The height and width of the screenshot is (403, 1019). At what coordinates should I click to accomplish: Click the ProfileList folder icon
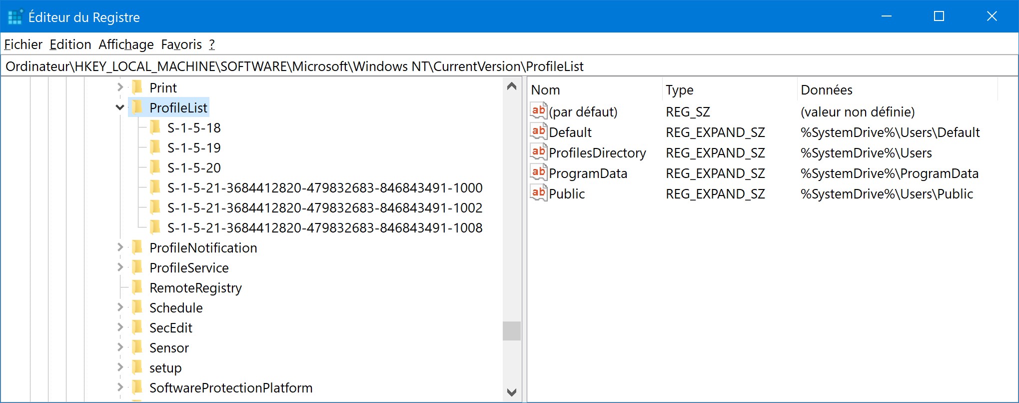point(137,107)
